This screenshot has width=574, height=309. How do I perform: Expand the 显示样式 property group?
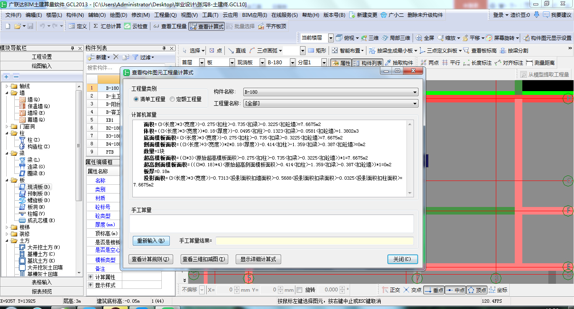90,285
